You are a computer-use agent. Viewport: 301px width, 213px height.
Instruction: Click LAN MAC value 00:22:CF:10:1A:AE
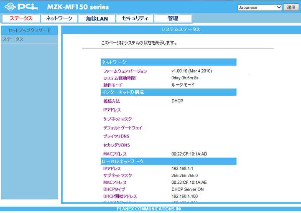pyautogui.click(x=189, y=183)
